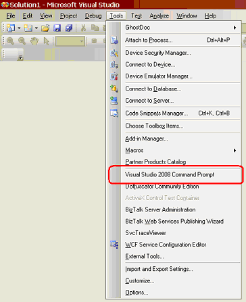Screen dimensions: 246x302
Task: Open the Test menu
Action: [x=137, y=16]
